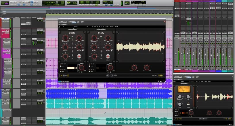
Task: Click the left C502V Mix knob
Action: click(x=79, y=38)
